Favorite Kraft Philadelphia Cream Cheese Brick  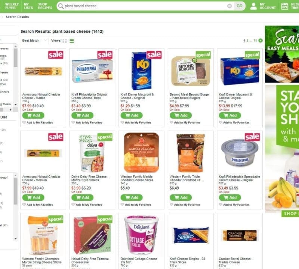(x=73, y=122)
